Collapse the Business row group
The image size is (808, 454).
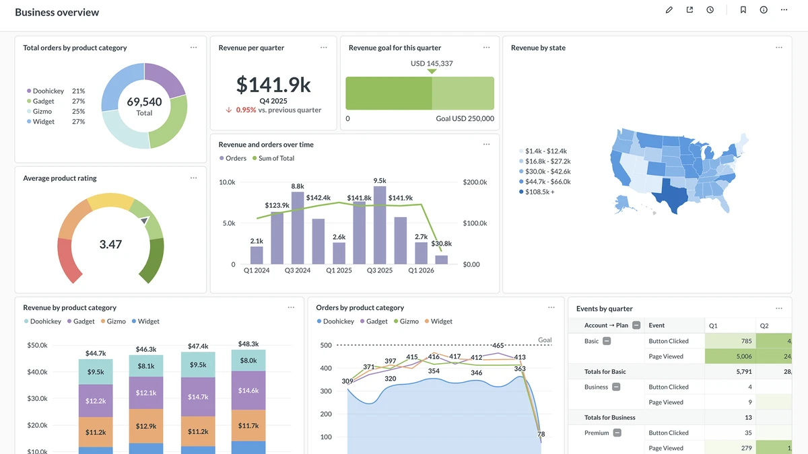click(616, 387)
